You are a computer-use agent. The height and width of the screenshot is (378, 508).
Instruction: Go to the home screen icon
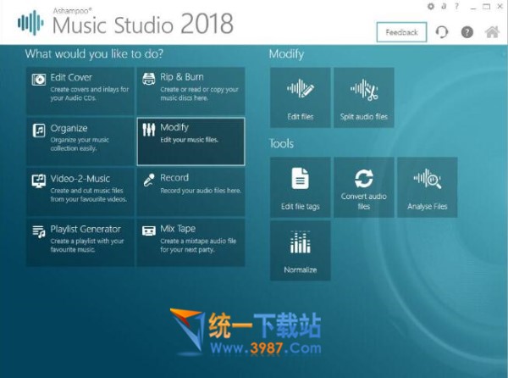point(491,32)
